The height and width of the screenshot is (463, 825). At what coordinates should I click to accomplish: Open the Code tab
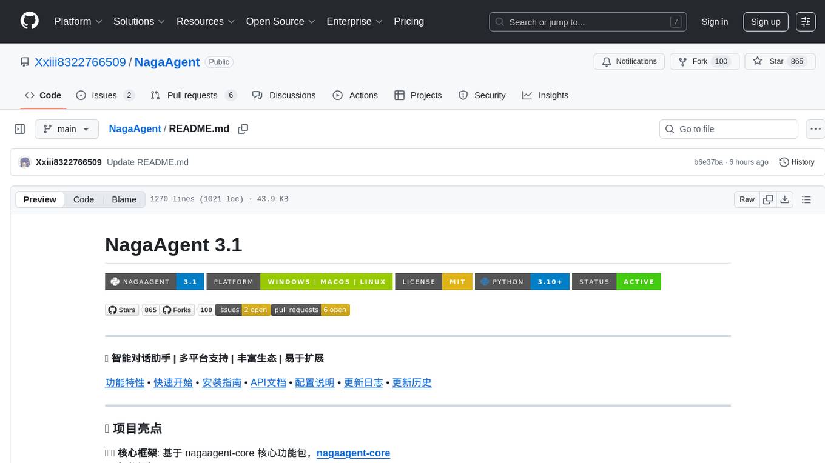(43, 95)
